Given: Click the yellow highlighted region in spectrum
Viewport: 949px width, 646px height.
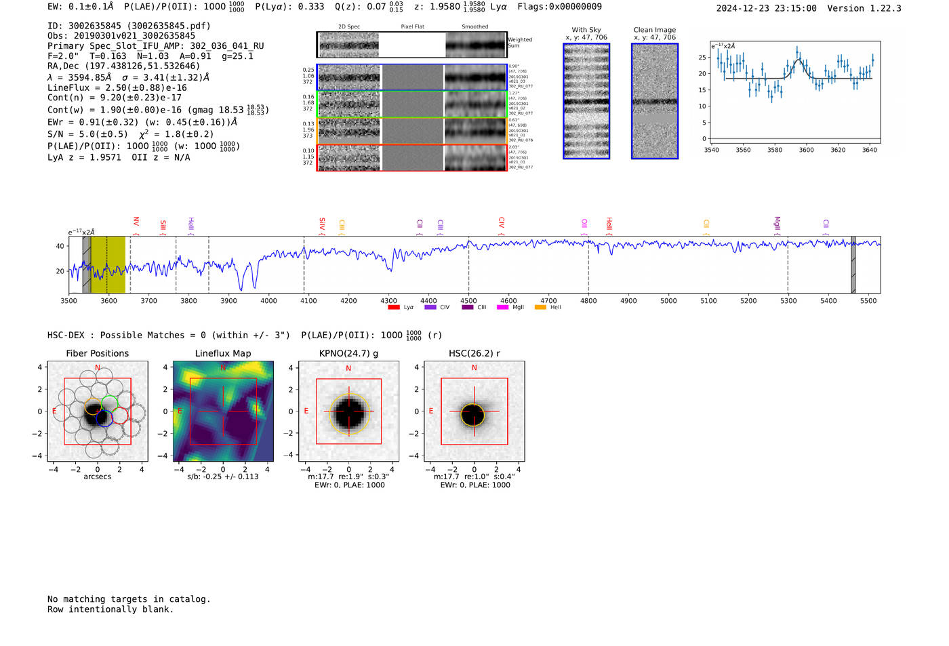Looking at the screenshot, I should (108, 264).
